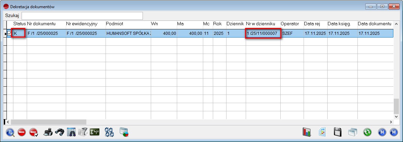
Task: Click the red delete icon with checkmark
Action: coord(34,132)
